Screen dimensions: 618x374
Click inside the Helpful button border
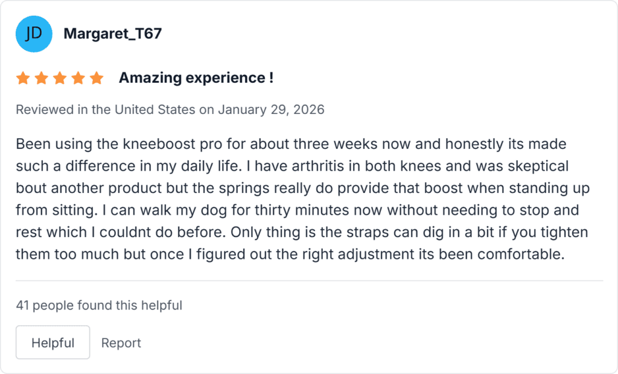coord(53,342)
